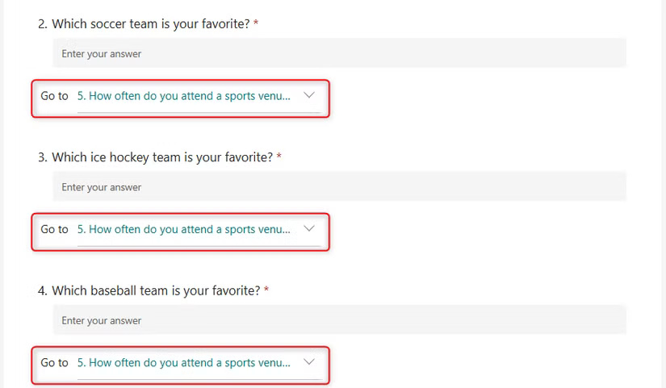Select the 'Which ice hockey team is your favorite?' title

click(161, 157)
